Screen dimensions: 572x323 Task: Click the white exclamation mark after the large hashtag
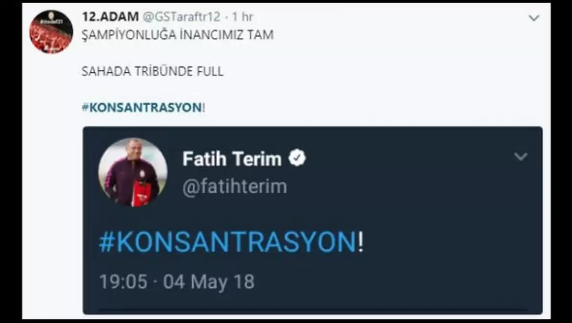[x=361, y=243]
